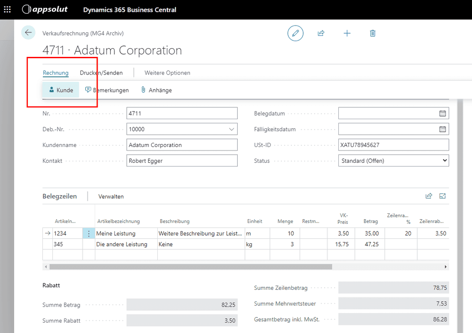Switch to the Drucken/Senden tab
The image size is (472, 333).
[x=101, y=73]
